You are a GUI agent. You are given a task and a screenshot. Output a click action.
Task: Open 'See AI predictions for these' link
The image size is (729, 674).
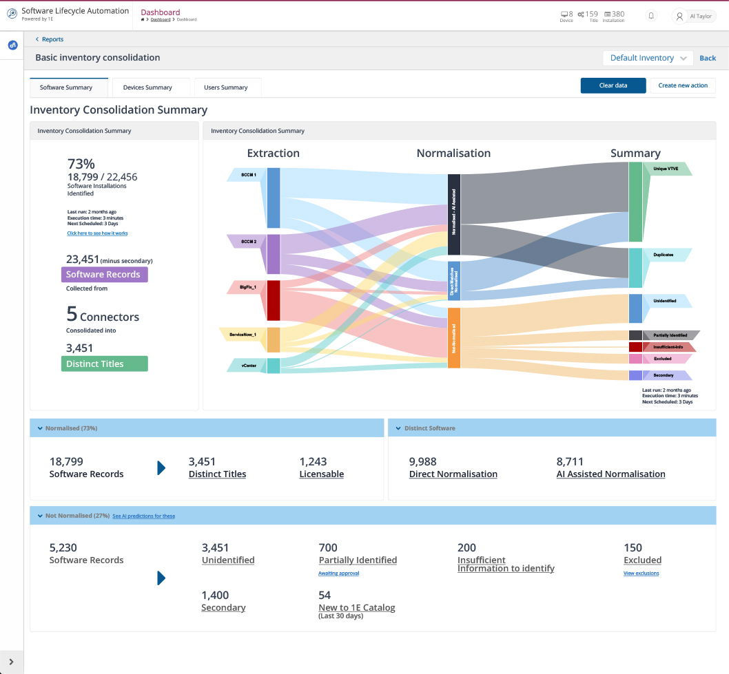coord(143,516)
